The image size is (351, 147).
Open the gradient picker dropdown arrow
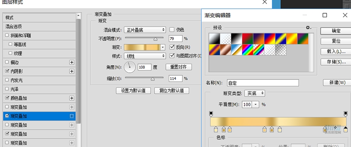tap(163, 47)
